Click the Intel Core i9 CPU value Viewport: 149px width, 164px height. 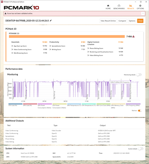[28, 153]
